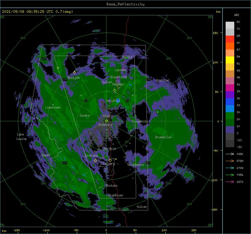
Task: Click the white plus marker north of Drumheller
Action: coord(158,112)
